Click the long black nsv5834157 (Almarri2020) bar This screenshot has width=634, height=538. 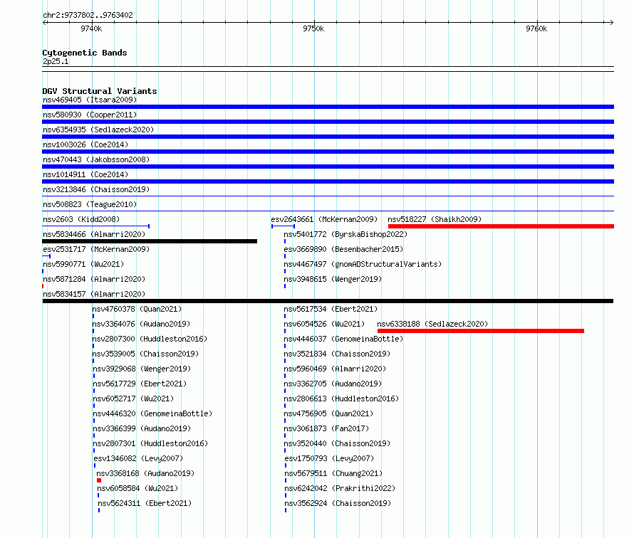click(x=328, y=301)
